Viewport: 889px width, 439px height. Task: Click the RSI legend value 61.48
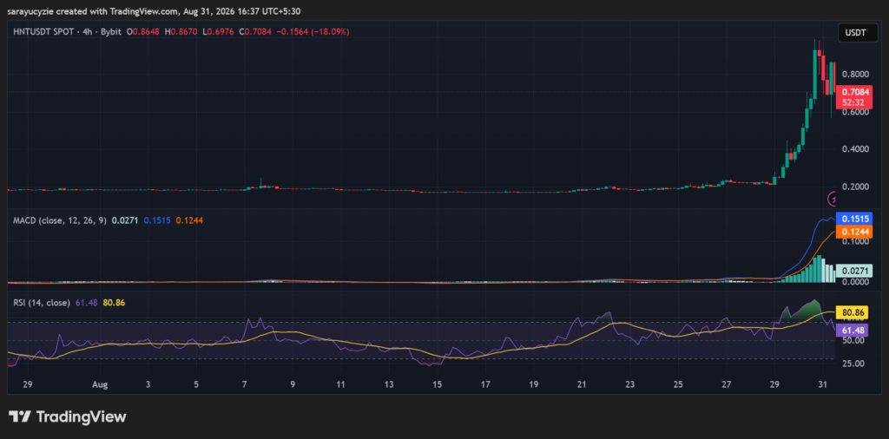[85, 303]
